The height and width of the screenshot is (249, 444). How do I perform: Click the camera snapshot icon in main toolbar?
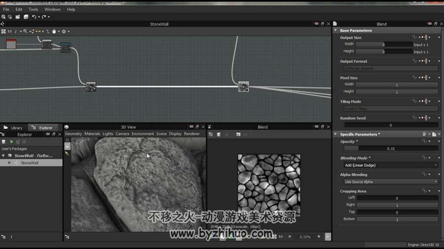18,17
